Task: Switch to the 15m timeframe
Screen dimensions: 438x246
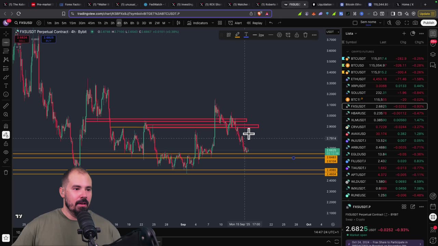Action: pyautogui.click(x=73, y=23)
